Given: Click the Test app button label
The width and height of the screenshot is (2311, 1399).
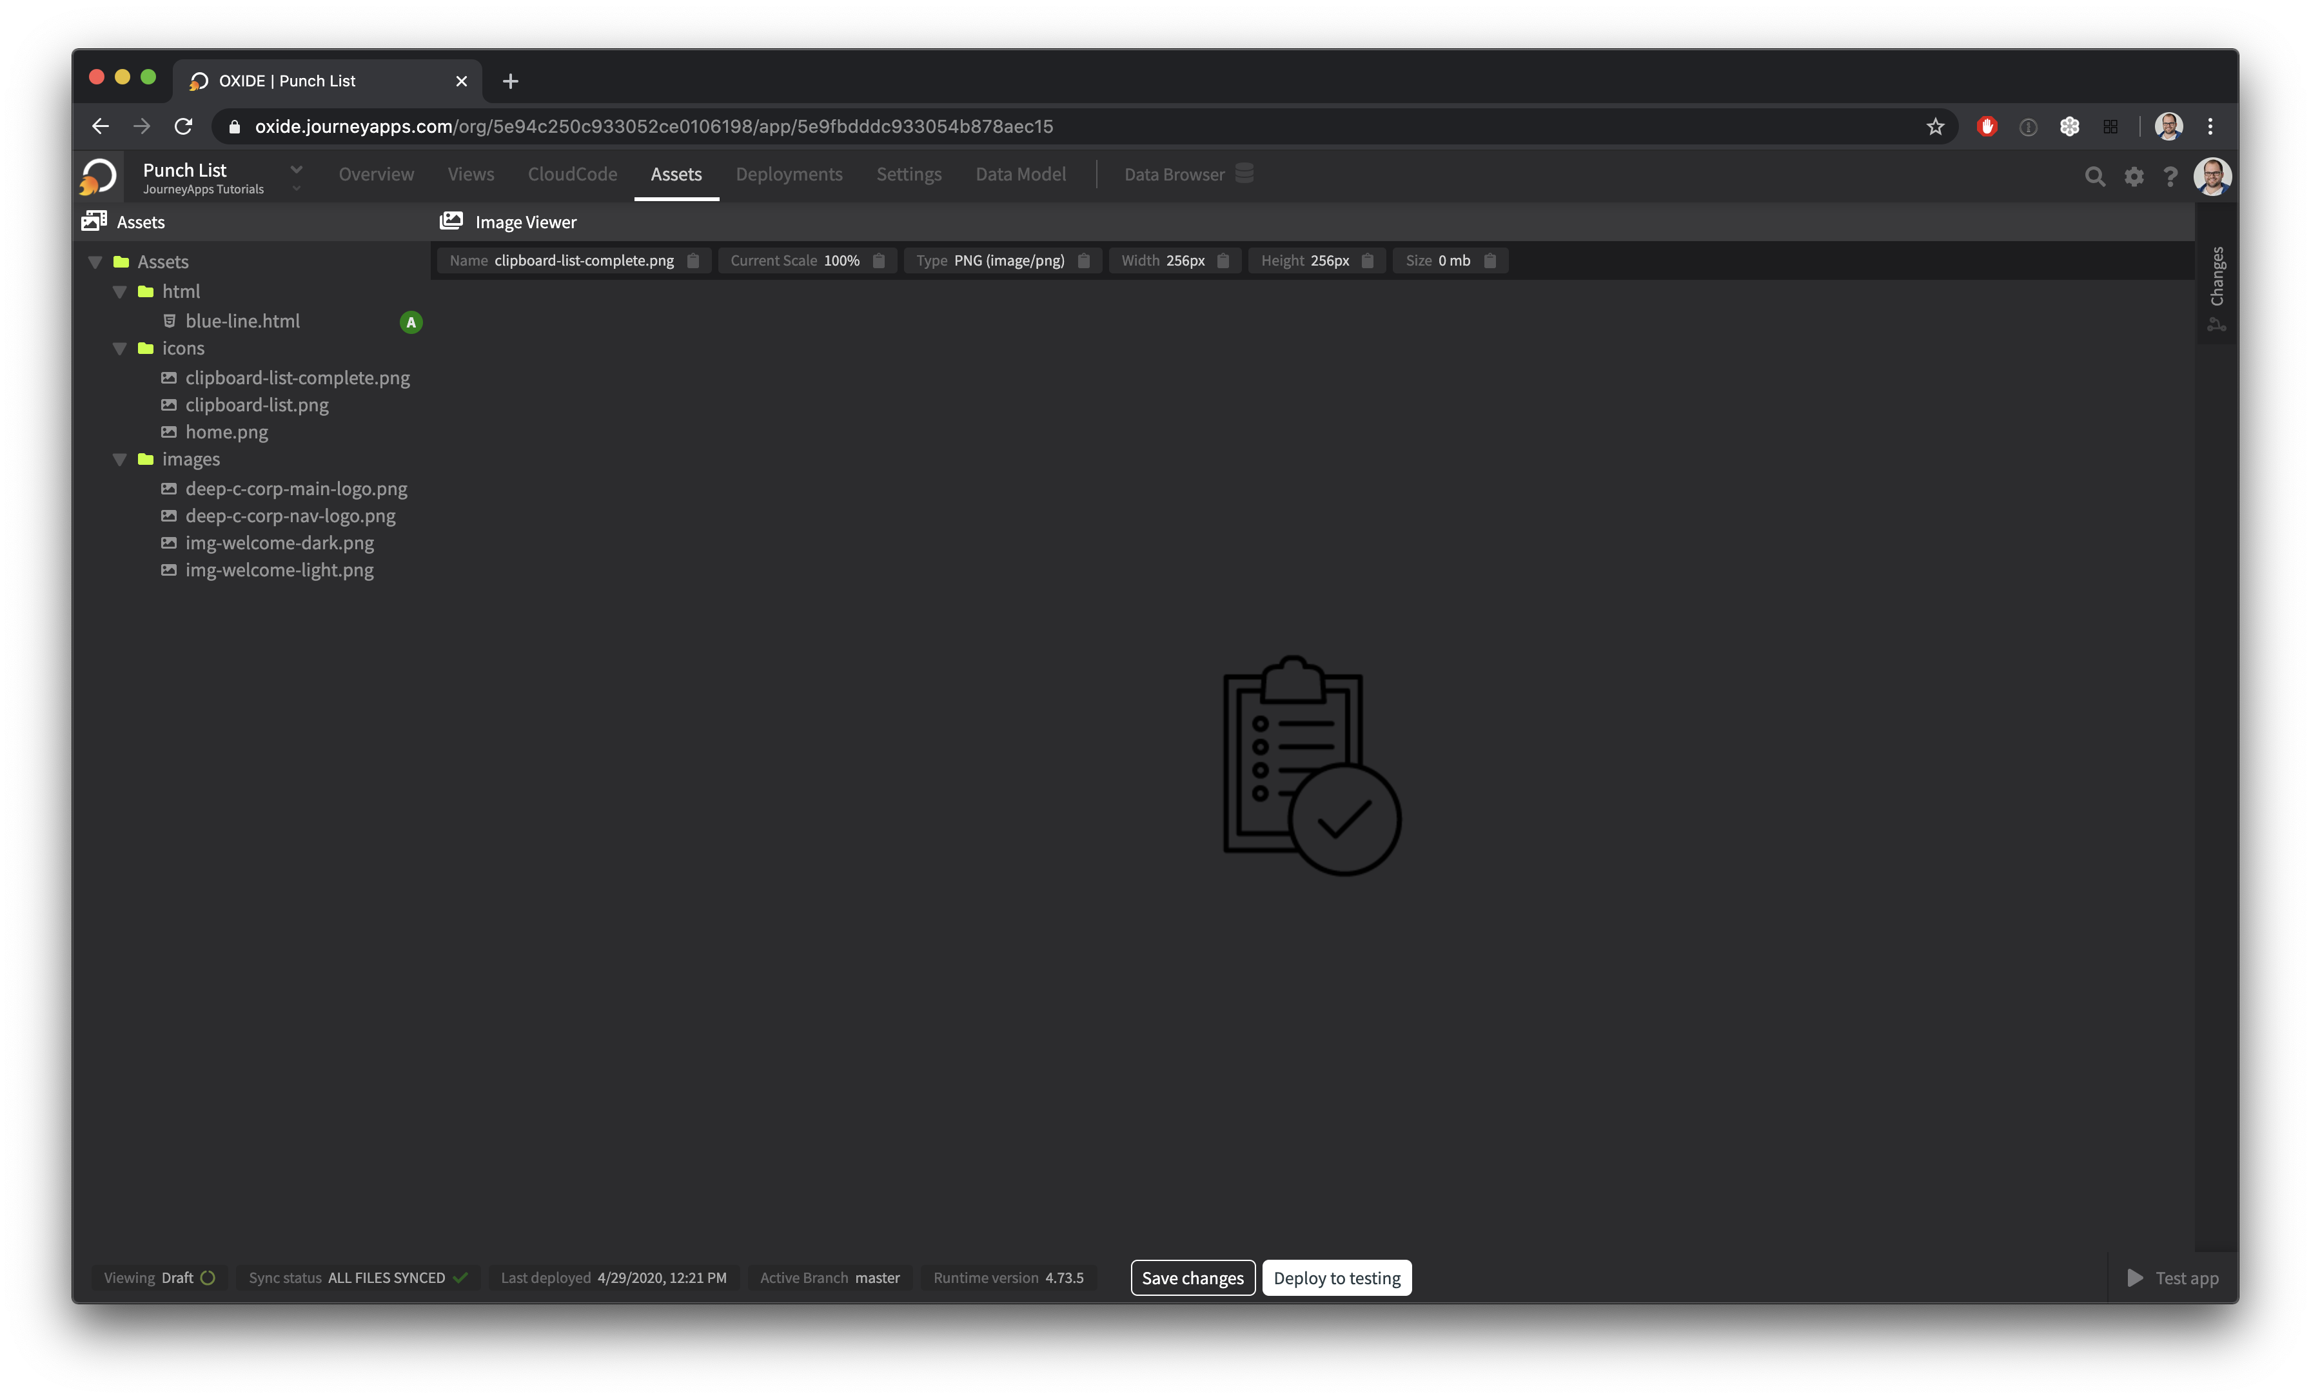Looking at the screenshot, I should tap(2187, 1277).
